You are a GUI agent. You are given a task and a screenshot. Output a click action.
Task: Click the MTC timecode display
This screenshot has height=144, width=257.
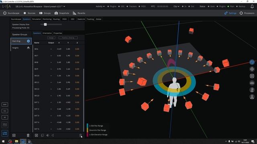163,6
